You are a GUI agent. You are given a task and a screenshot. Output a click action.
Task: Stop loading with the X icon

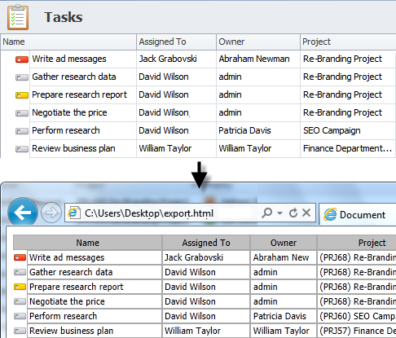click(306, 213)
